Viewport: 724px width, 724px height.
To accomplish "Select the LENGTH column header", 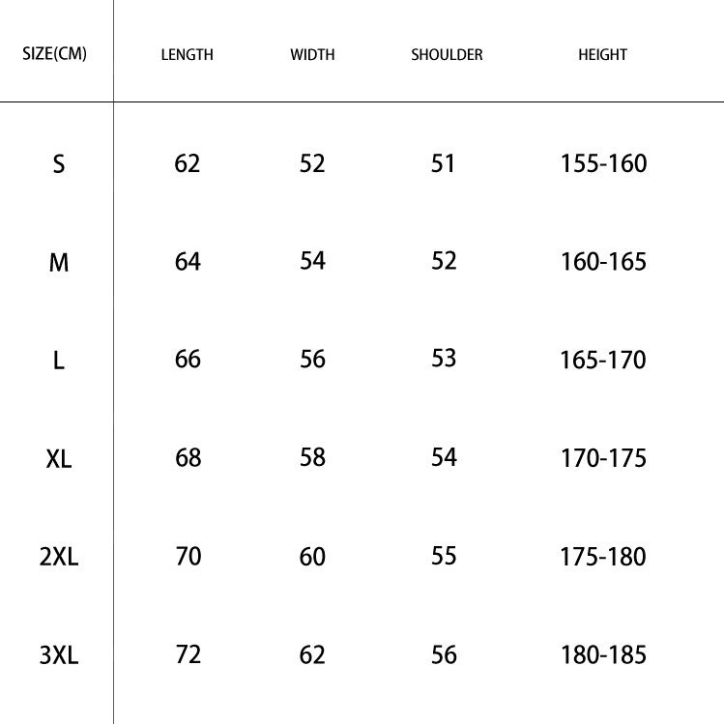I will (187, 55).
